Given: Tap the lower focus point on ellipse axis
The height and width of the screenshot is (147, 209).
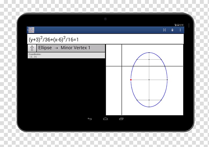Looking at the screenshot, I should pos(149,100).
